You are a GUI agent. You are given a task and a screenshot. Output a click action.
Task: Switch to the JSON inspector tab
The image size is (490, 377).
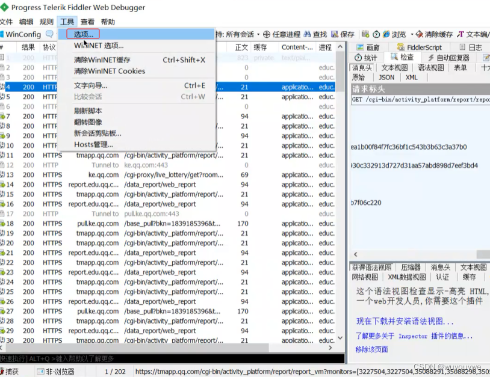point(386,77)
